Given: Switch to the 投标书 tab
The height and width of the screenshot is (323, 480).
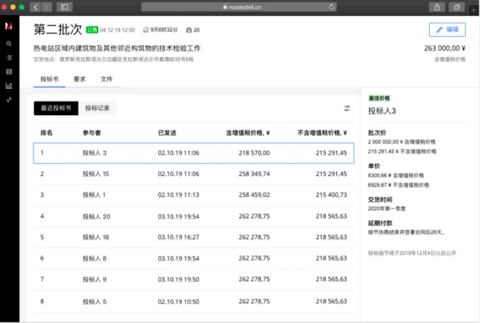Looking at the screenshot, I should pyautogui.click(x=49, y=79).
